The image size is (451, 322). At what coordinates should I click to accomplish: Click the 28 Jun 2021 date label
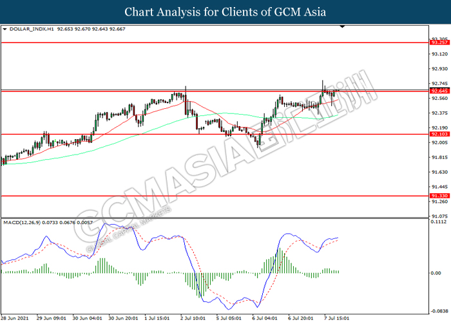17,317
